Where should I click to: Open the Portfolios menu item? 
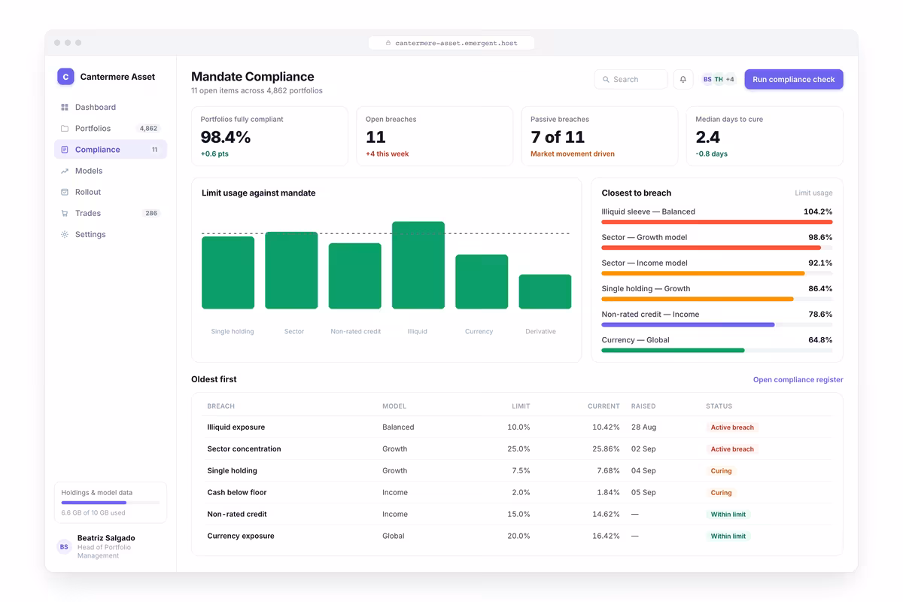pyautogui.click(x=111, y=129)
